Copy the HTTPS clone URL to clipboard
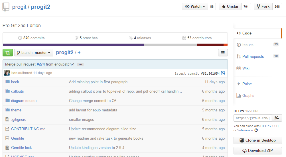 click(277, 118)
